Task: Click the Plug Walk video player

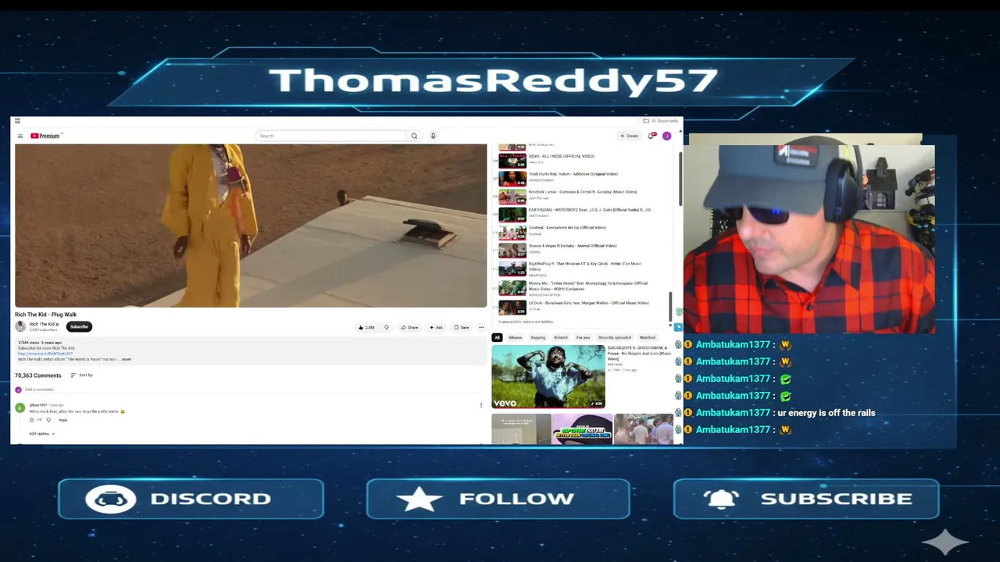Action: 251,226
